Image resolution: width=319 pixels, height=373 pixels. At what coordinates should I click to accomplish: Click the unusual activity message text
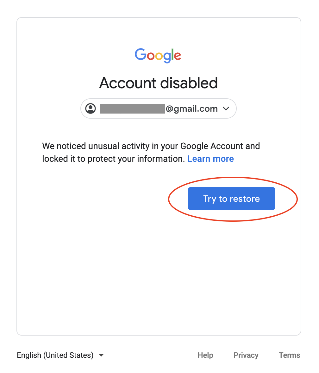tap(151, 146)
